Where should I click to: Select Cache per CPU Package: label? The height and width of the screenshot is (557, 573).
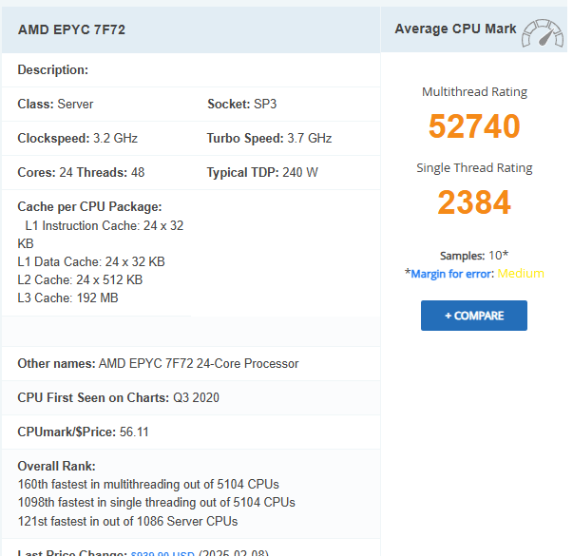click(x=89, y=207)
